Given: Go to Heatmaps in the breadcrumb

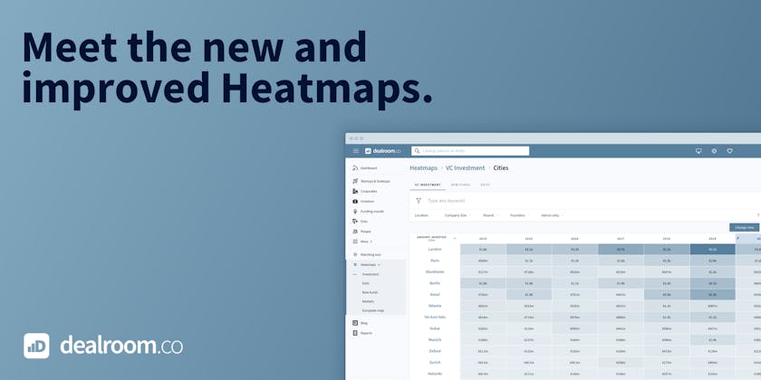Looking at the screenshot, I should pos(423,168).
